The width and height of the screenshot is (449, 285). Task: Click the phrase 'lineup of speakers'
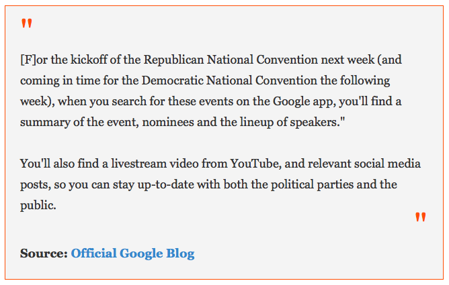[x=289, y=122]
